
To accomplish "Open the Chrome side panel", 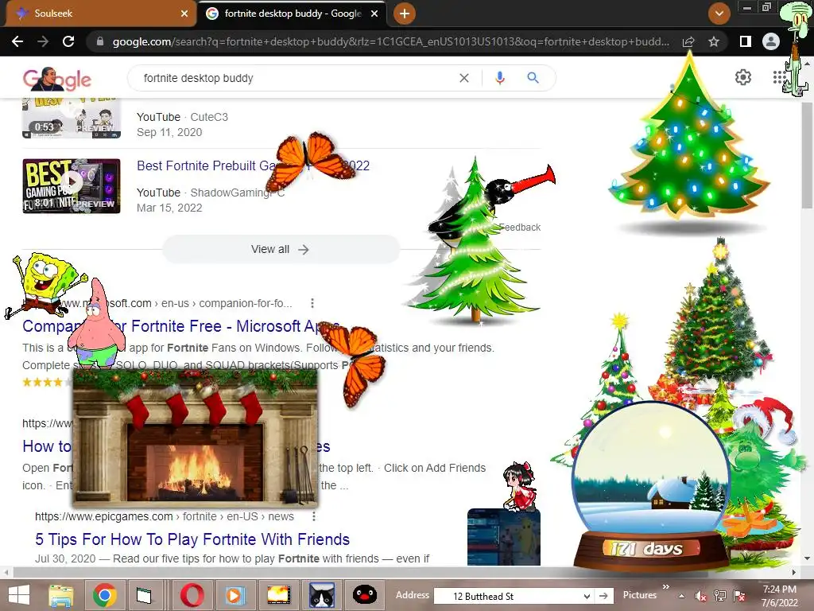I will tap(745, 41).
